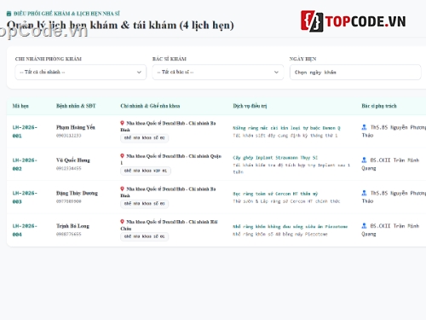Click doctor name in Phạm Hoàng Yến's row
The width and height of the screenshot is (426, 320).
[394, 131]
